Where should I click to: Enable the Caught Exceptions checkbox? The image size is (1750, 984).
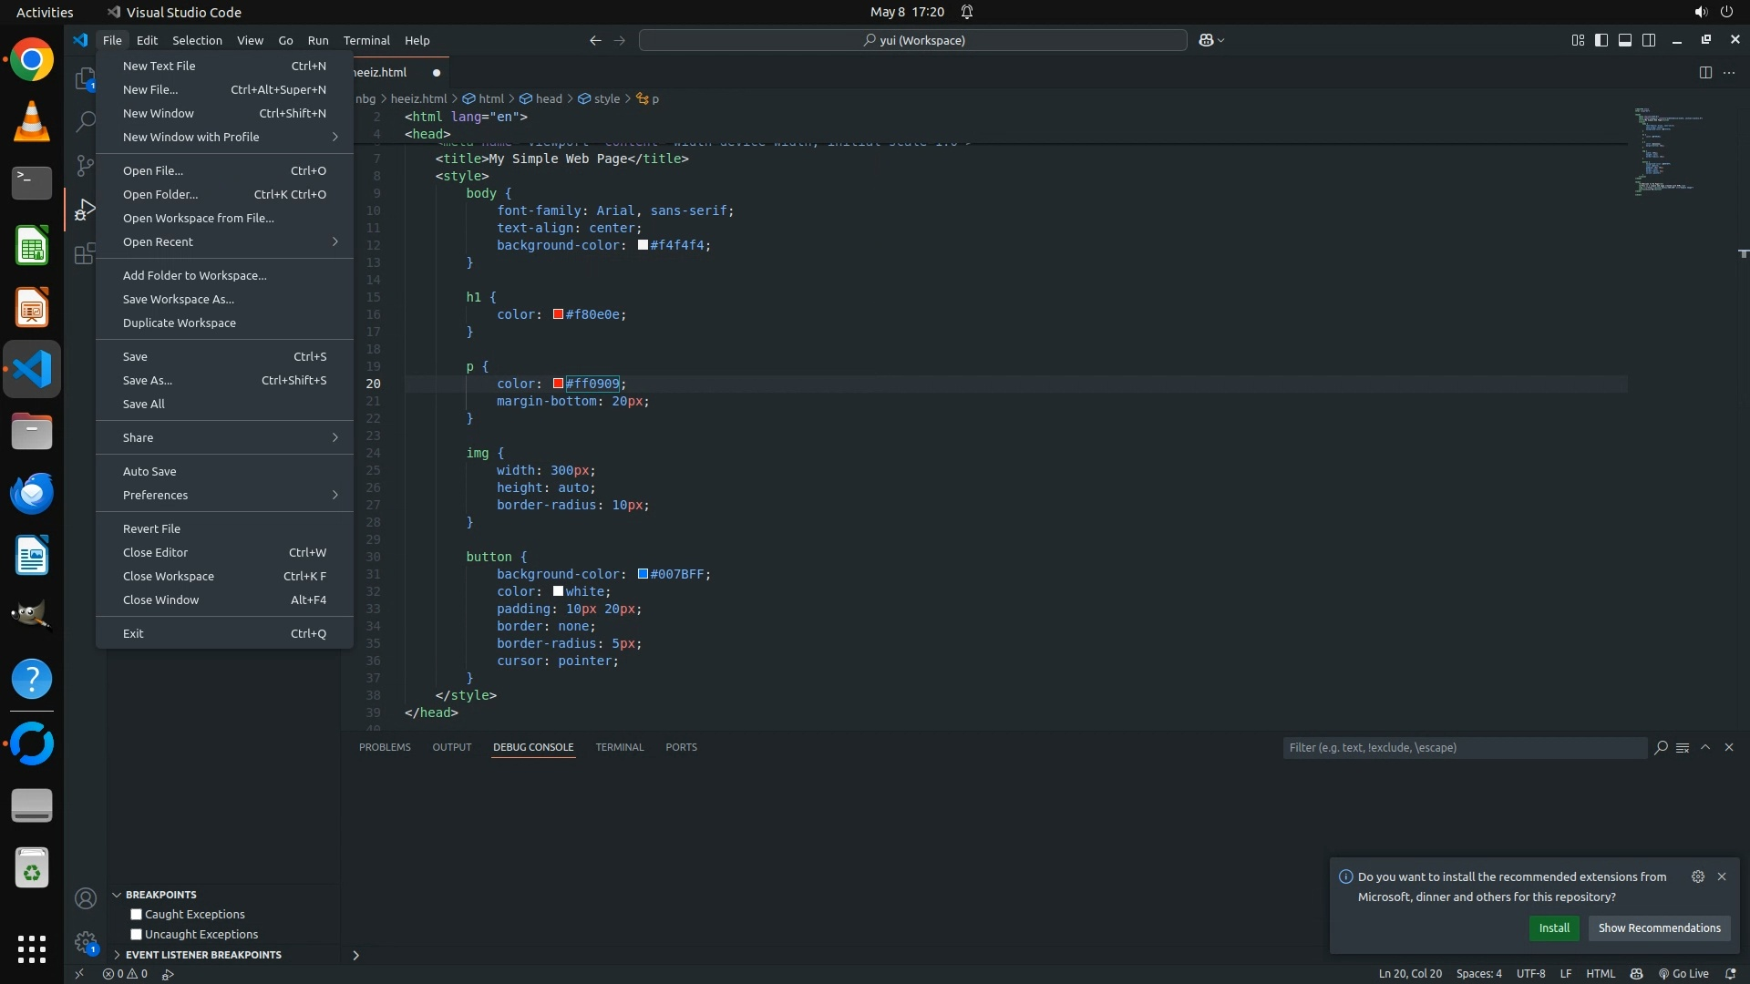pyautogui.click(x=137, y=915)
